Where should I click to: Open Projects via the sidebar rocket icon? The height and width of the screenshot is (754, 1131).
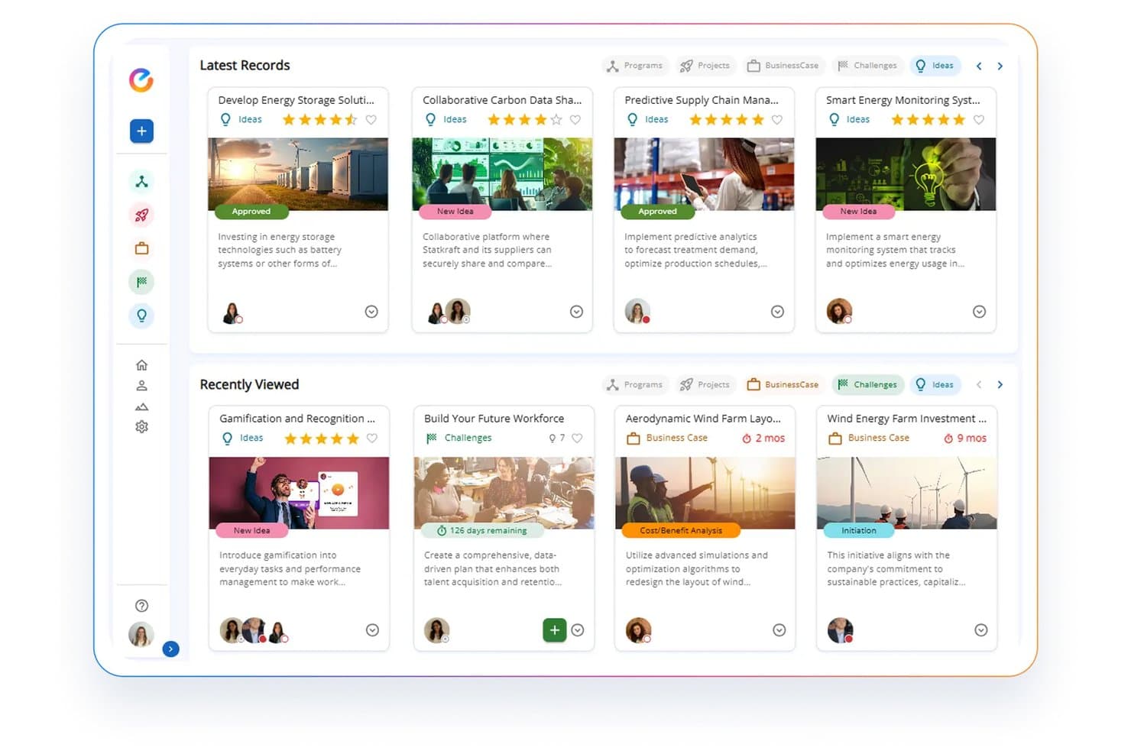(x=141, y=215)
